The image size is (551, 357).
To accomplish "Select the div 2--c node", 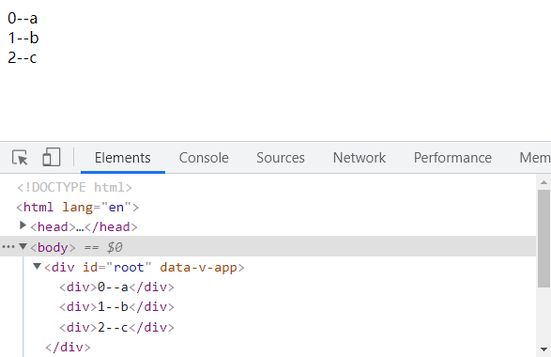I will pos(116,328).
